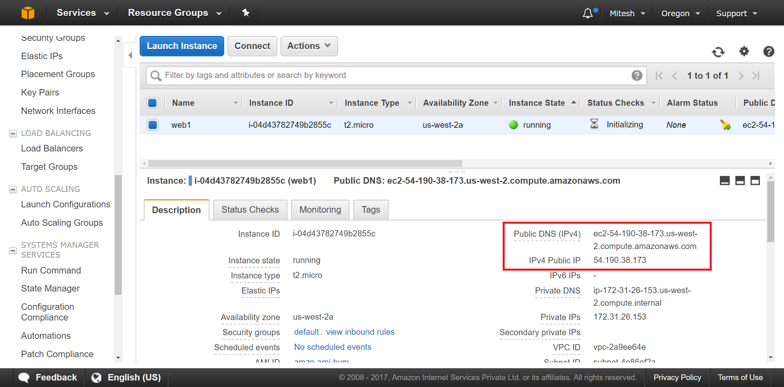Go to next page of results
The image size is (784, 387).
pos(741,76)
